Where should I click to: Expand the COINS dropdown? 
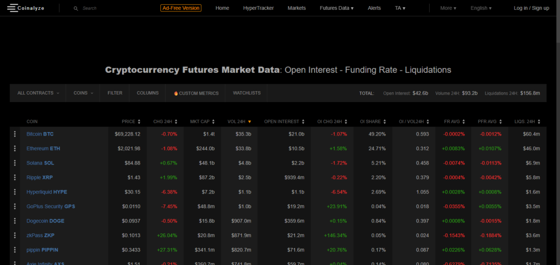[x=83, y=93]
